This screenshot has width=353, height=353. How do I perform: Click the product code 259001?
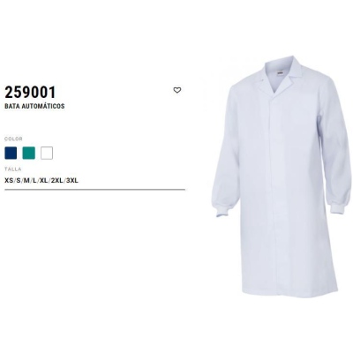[30, 93]
